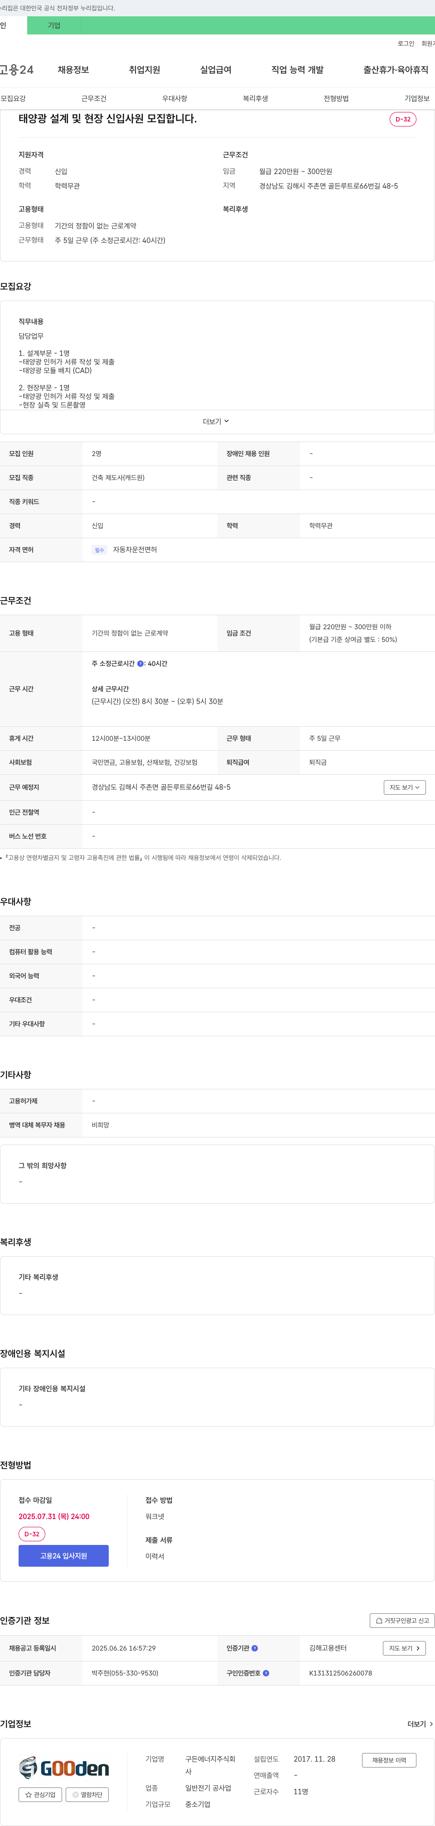Jump to 근무조건 section tab
The width and height of the screenshot is (435, 1826).
[93, 98]
